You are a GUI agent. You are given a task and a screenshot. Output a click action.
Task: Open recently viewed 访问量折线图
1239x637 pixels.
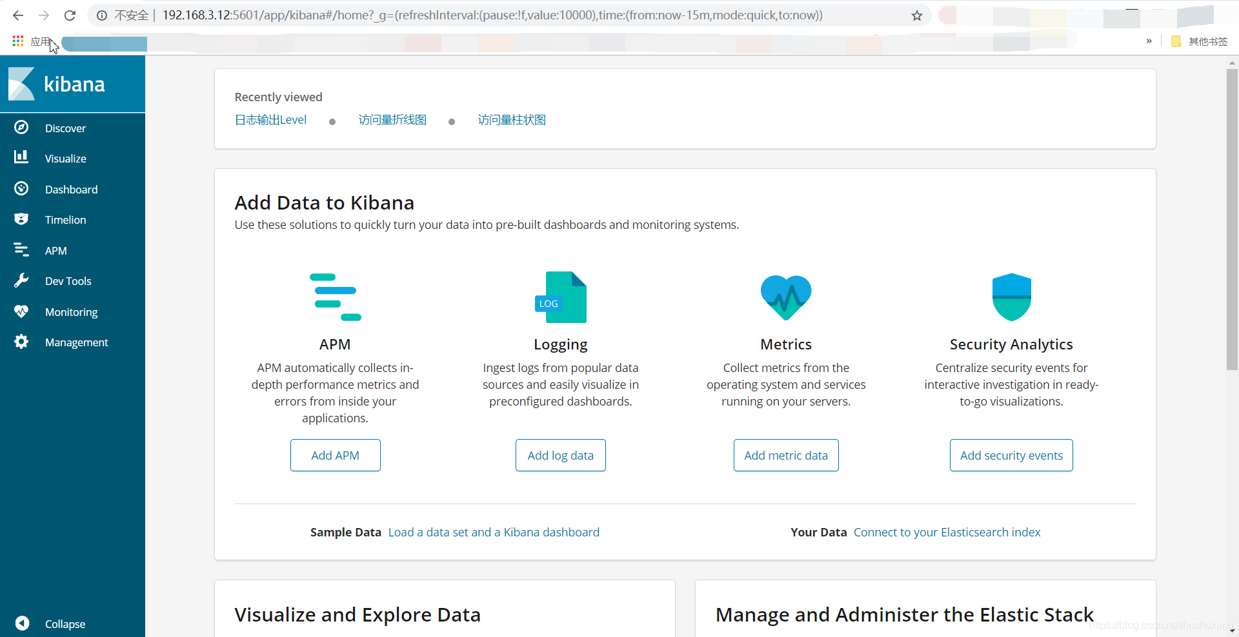click(x=392, y=120)
